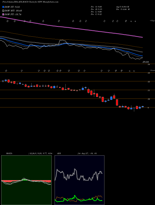The width and height of the screenshot is (155, 205).
Task: Click the chart title mentioning SEPC MunafaSutra.com
Action: 30,2
